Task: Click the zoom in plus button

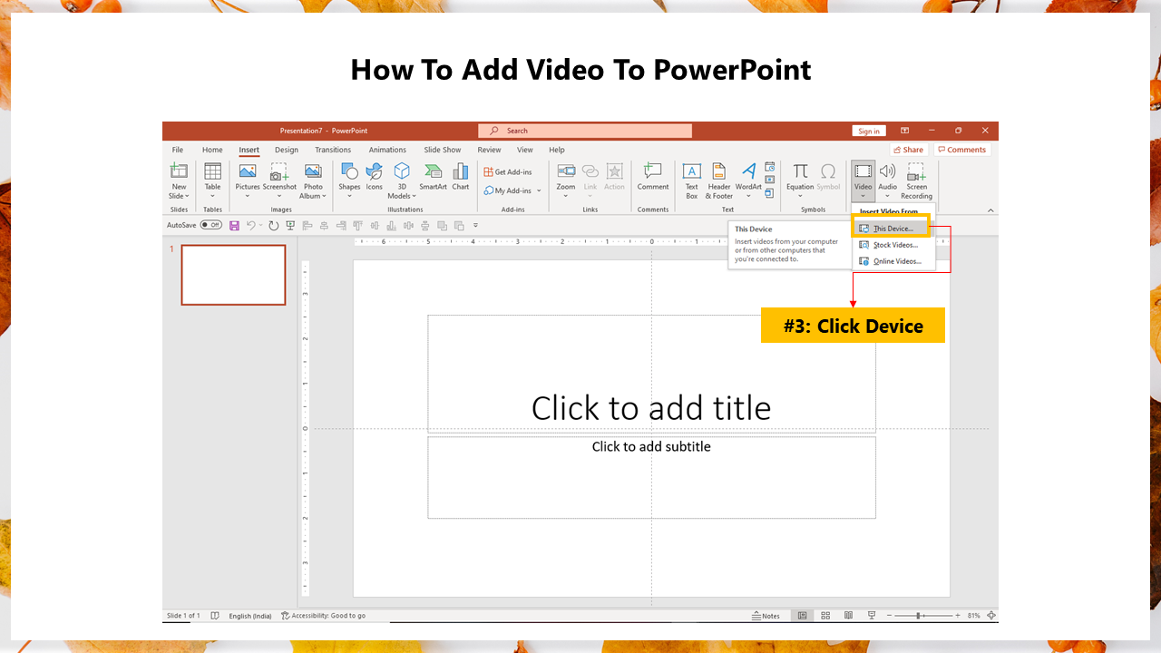Action: coord(957,615)
